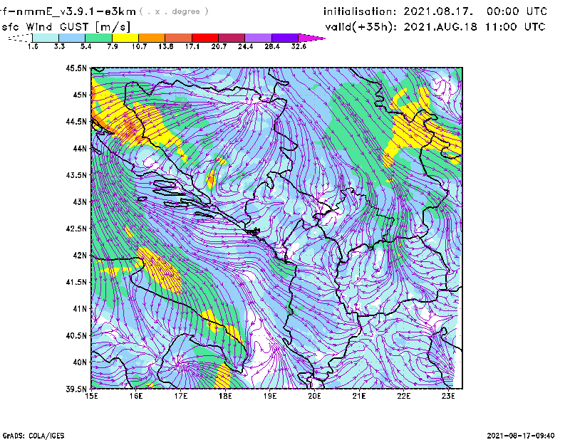Click the 15E longitude label

(91, 396)
